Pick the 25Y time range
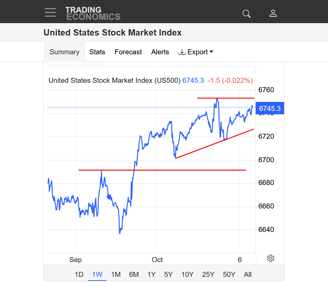The image size is (328, 302). coord(208,275)
